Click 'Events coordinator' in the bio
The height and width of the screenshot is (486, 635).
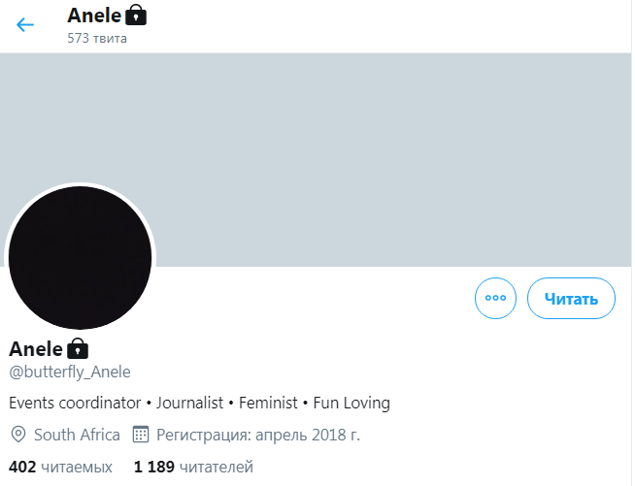[72, 403]
